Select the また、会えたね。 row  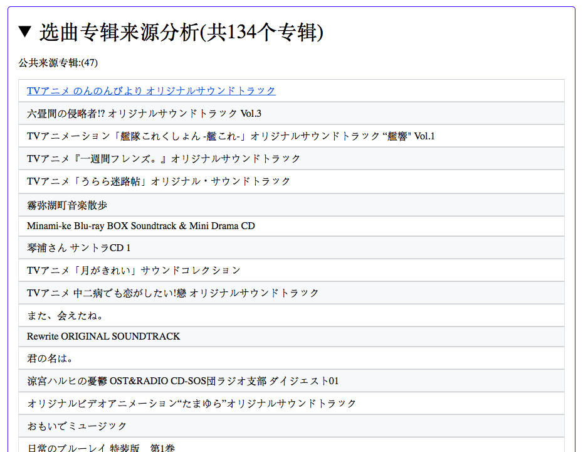tap(291, 316)
